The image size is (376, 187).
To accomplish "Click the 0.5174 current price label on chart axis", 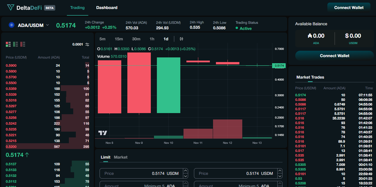I will click(279, 66).
